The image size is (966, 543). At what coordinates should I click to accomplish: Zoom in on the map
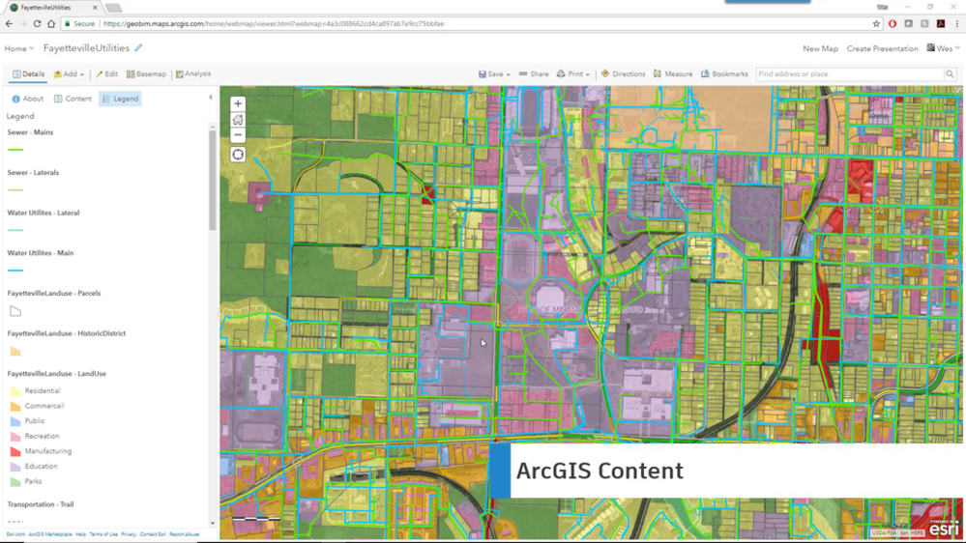[238, 104]
